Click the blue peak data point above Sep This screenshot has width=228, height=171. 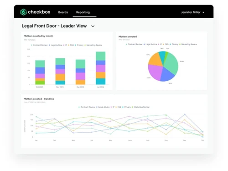click(185, 114)
